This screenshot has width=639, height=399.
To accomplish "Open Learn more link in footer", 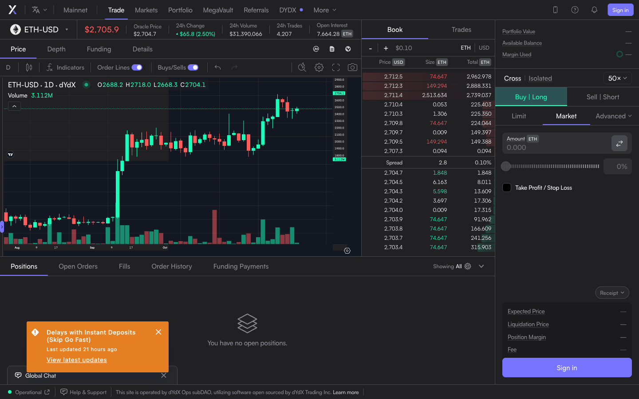I will click(346, 392).
